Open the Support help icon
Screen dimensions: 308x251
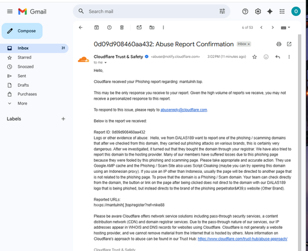point(245,12)
